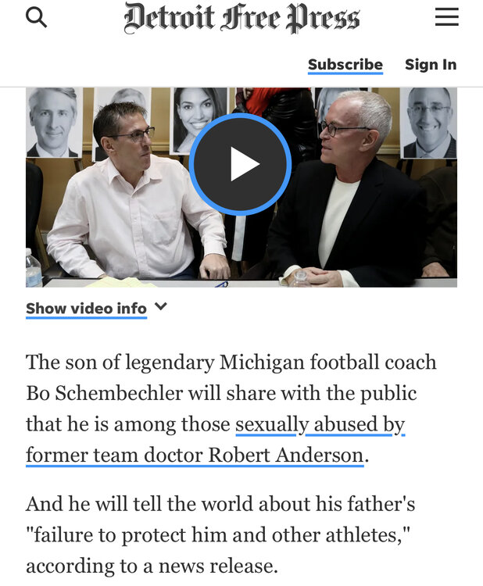
Task: Click the Sign In button
Action: pos(431,65)
